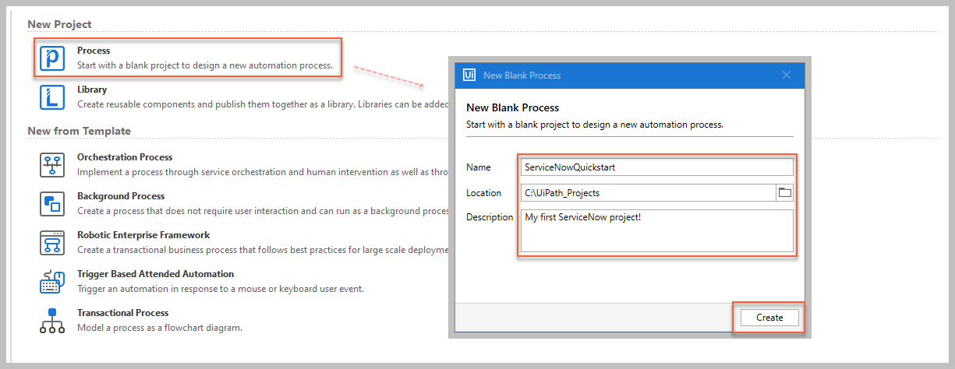Click the 'Location' field label

click(483, 193)
